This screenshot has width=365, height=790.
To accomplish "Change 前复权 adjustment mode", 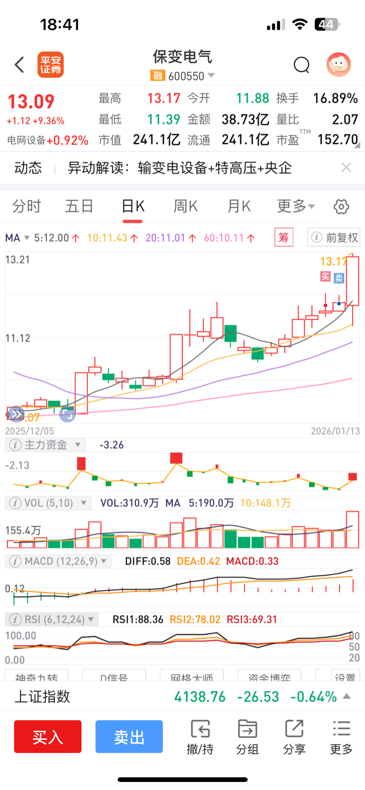I will click(x=342, y=238).
